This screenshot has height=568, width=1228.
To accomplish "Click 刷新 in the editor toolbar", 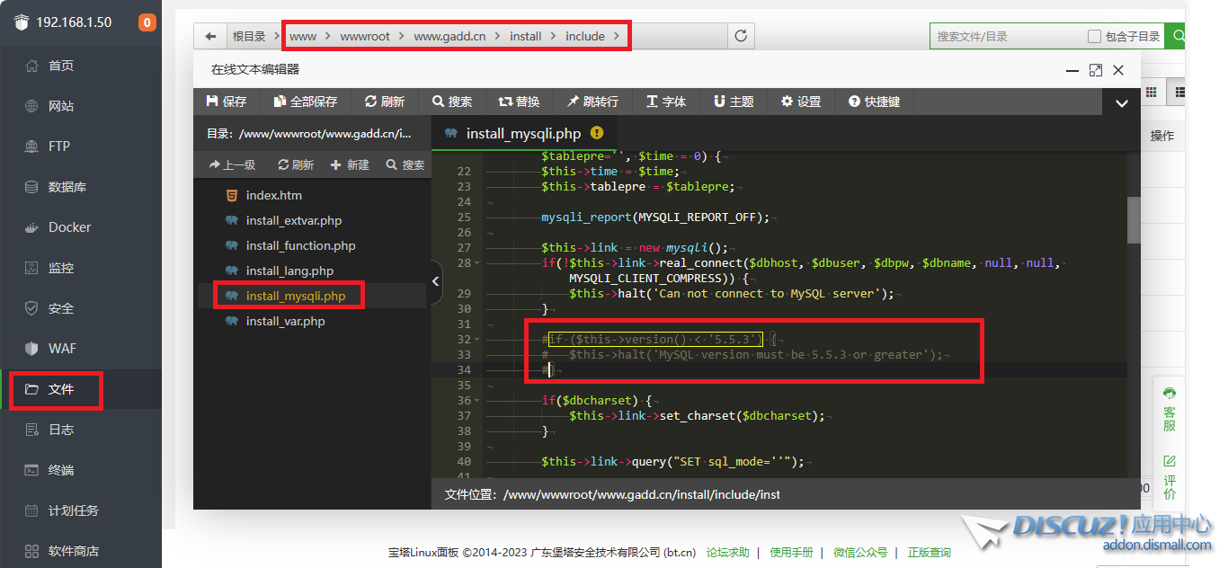I will click(x=385, y=102).
